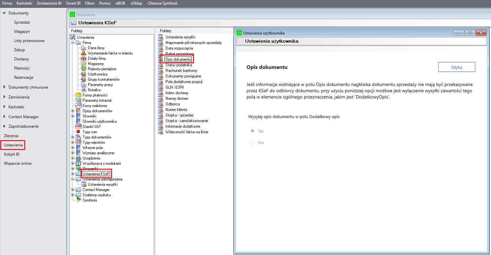The height and width of the screenshot is (255, 491).
Task: Select Stopka - samofakturowanie in the list
Action: click(187, 121)
